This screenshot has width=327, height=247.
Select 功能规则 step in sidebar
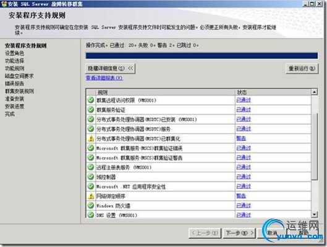click(14, 69)
